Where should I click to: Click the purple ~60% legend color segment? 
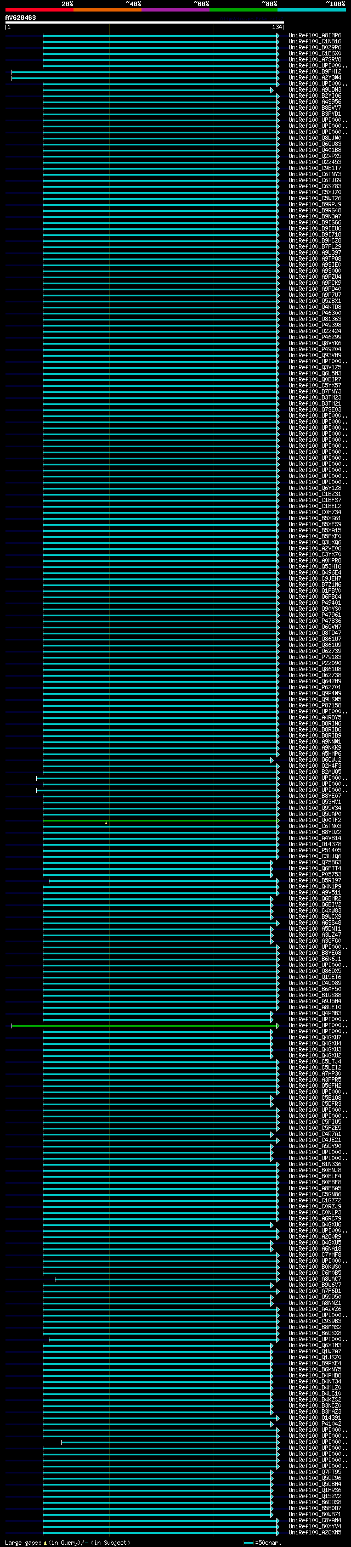176,10
